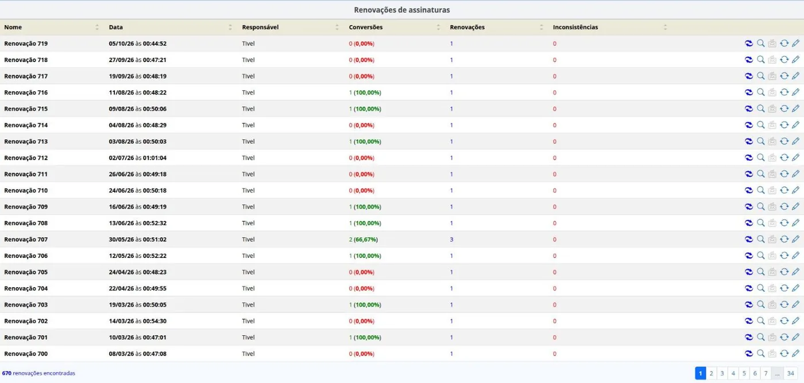This screenshot has height=383, width=804.
Task: Open page 5 in pagination
Action: 744,373
